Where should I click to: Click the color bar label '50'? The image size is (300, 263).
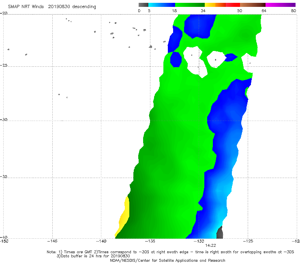(240, 11)
